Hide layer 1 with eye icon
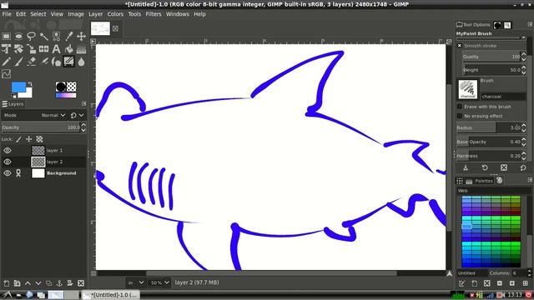 [x=8, y=150]
